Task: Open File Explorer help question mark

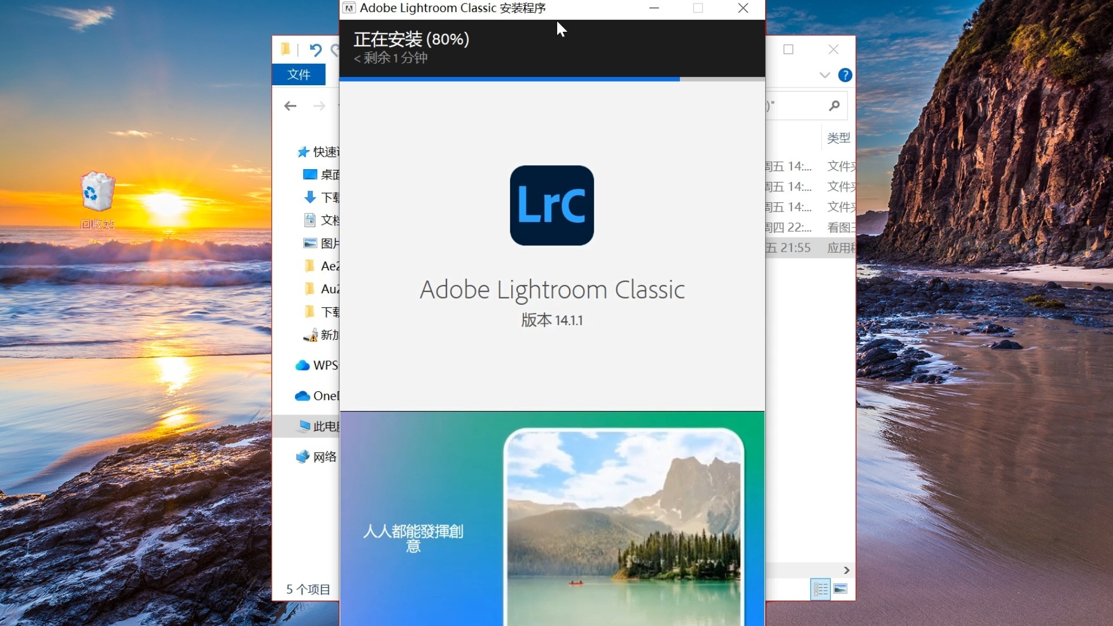Action: click(845, 75)
